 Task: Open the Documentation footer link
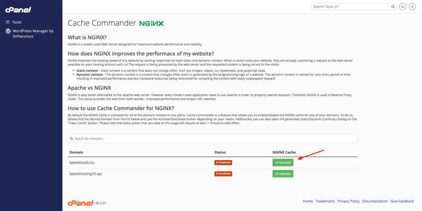click(x=375, y=201)
